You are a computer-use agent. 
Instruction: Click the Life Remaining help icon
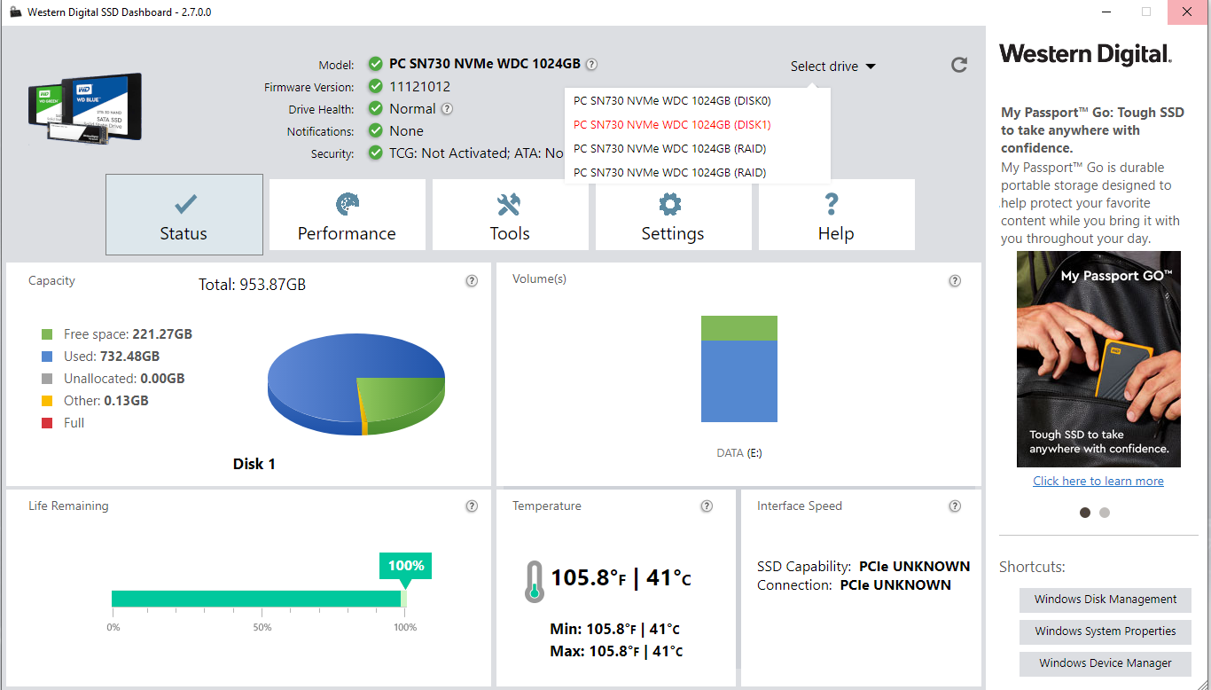472,506
